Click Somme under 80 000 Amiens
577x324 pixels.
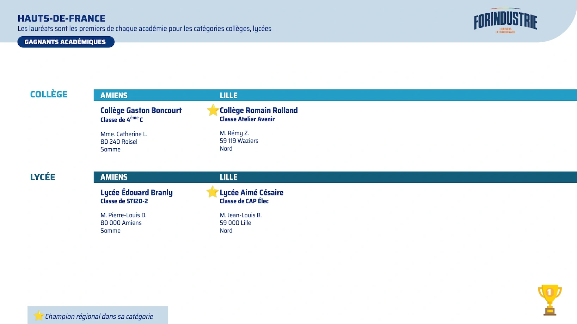pos(110,231)
